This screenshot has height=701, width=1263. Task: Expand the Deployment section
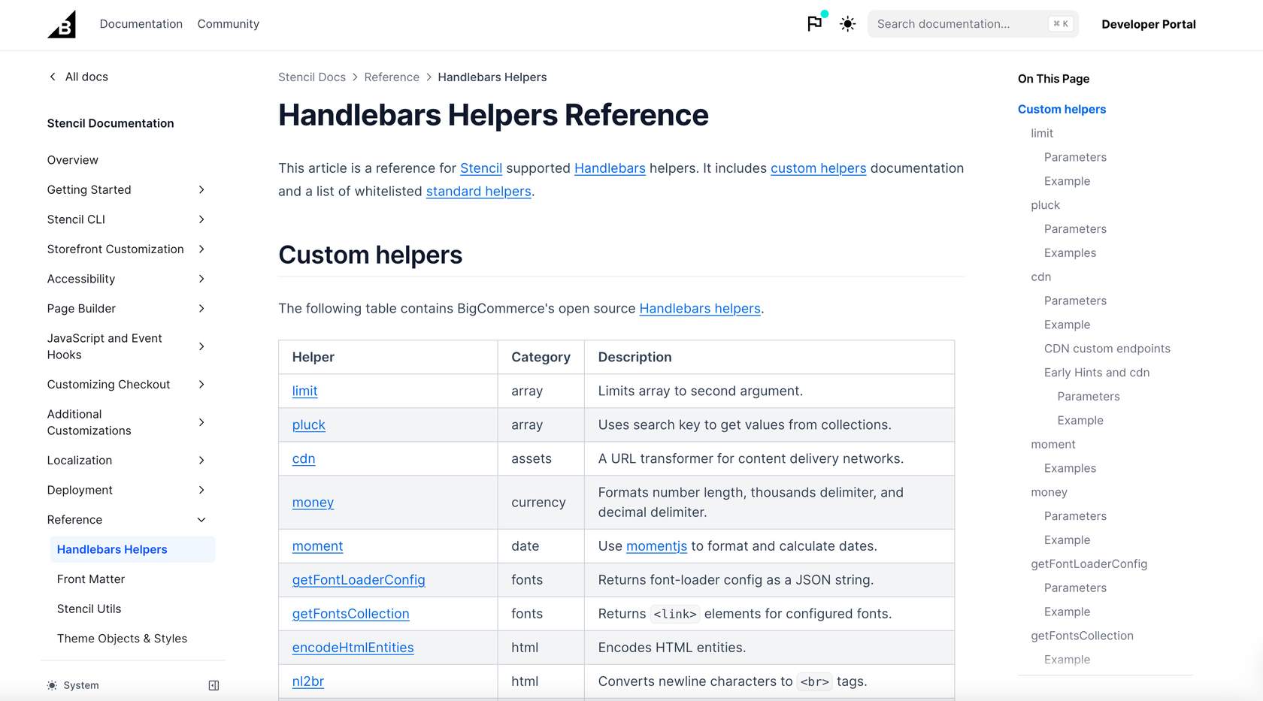201,490
